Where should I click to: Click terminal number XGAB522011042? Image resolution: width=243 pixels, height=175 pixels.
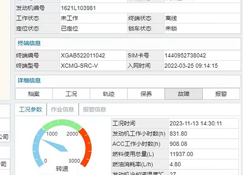click(x=83, y=55)
